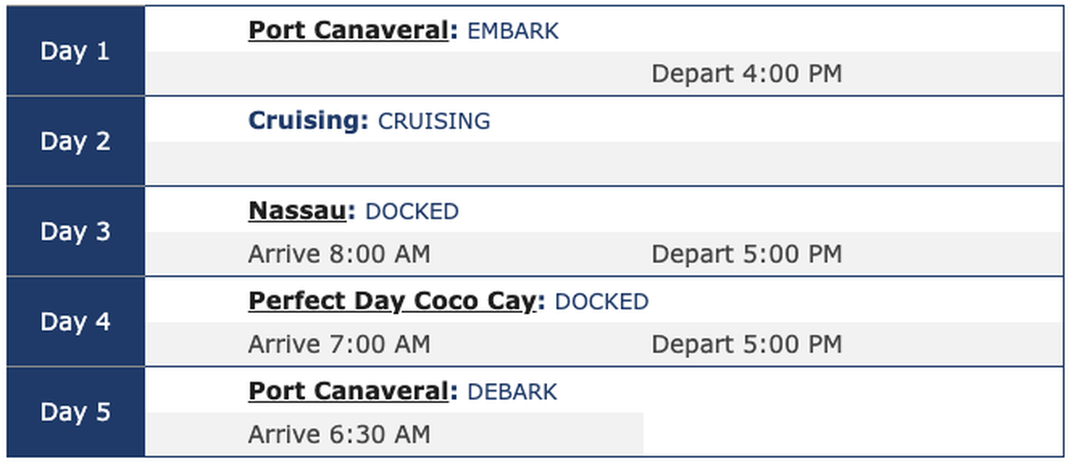
Task: Click the Arrive 7:00 AM time
Action: [339, 344]
